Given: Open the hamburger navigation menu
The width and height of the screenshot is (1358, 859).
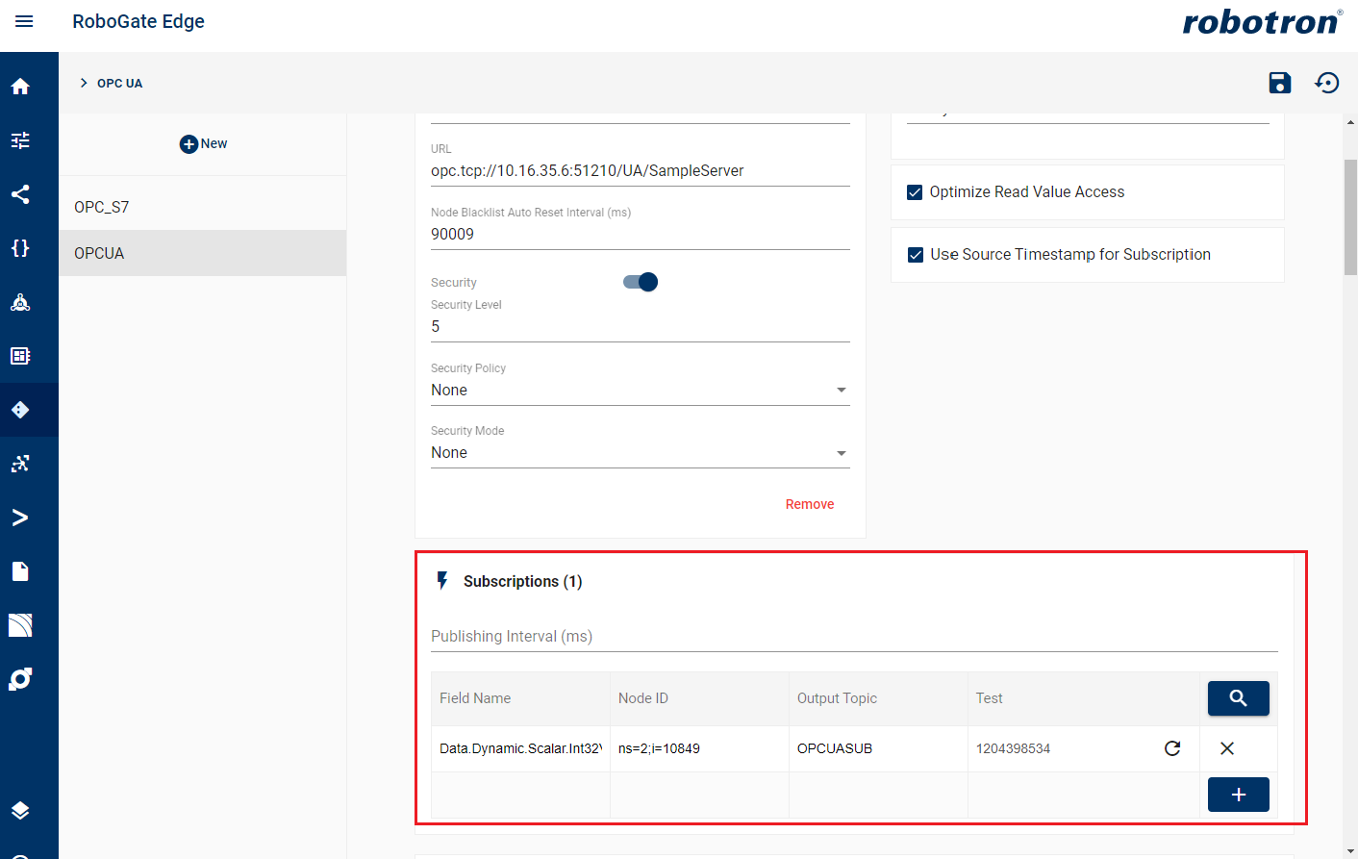Looking at the screenshot, I should (x=24, y=21).
